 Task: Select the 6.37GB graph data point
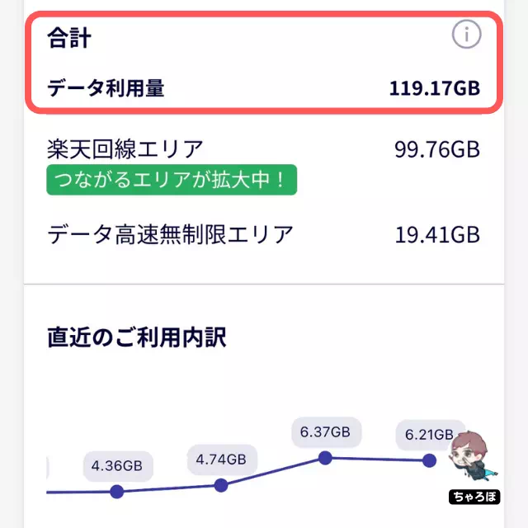325,458
